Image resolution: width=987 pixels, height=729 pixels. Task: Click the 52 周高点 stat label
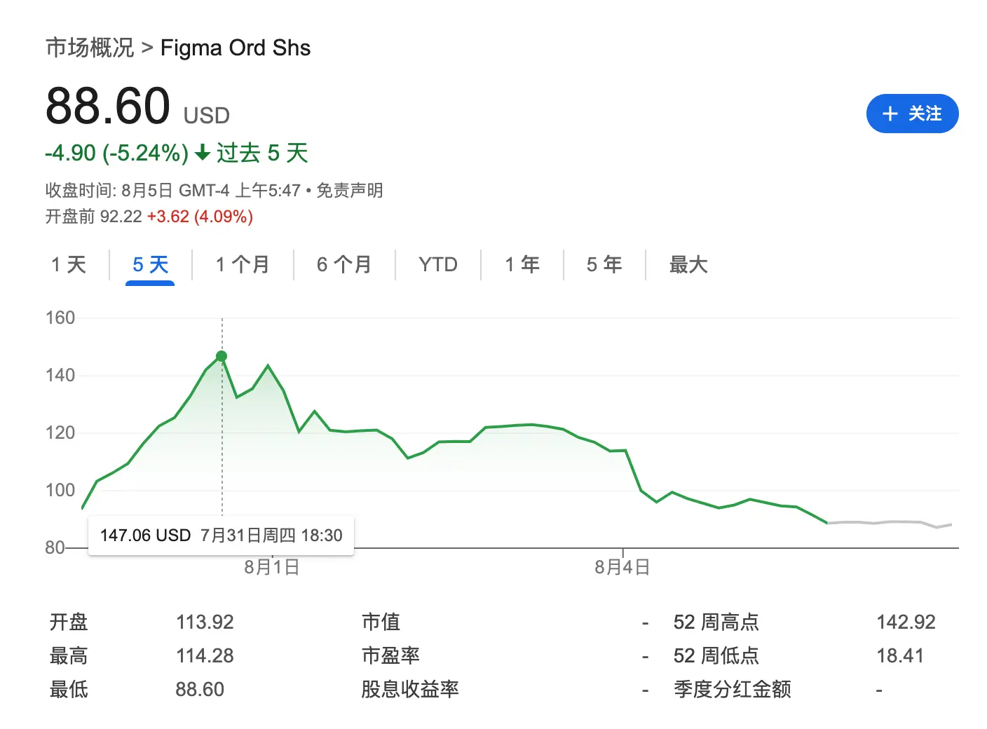pyautogui.click(x=716, y=622)
